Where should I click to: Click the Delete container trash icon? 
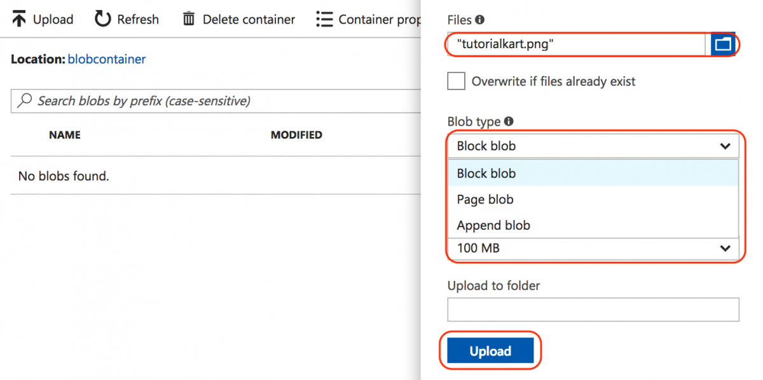189,19
